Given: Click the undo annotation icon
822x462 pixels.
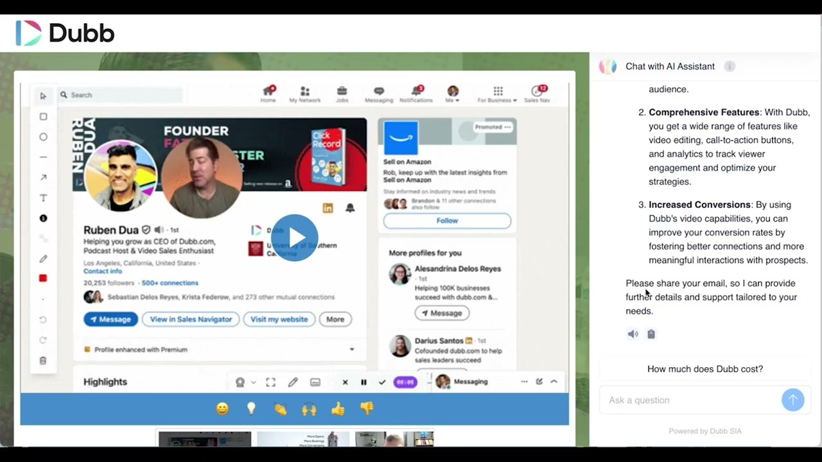Looking at the screenshot, I should click(43, 320).
